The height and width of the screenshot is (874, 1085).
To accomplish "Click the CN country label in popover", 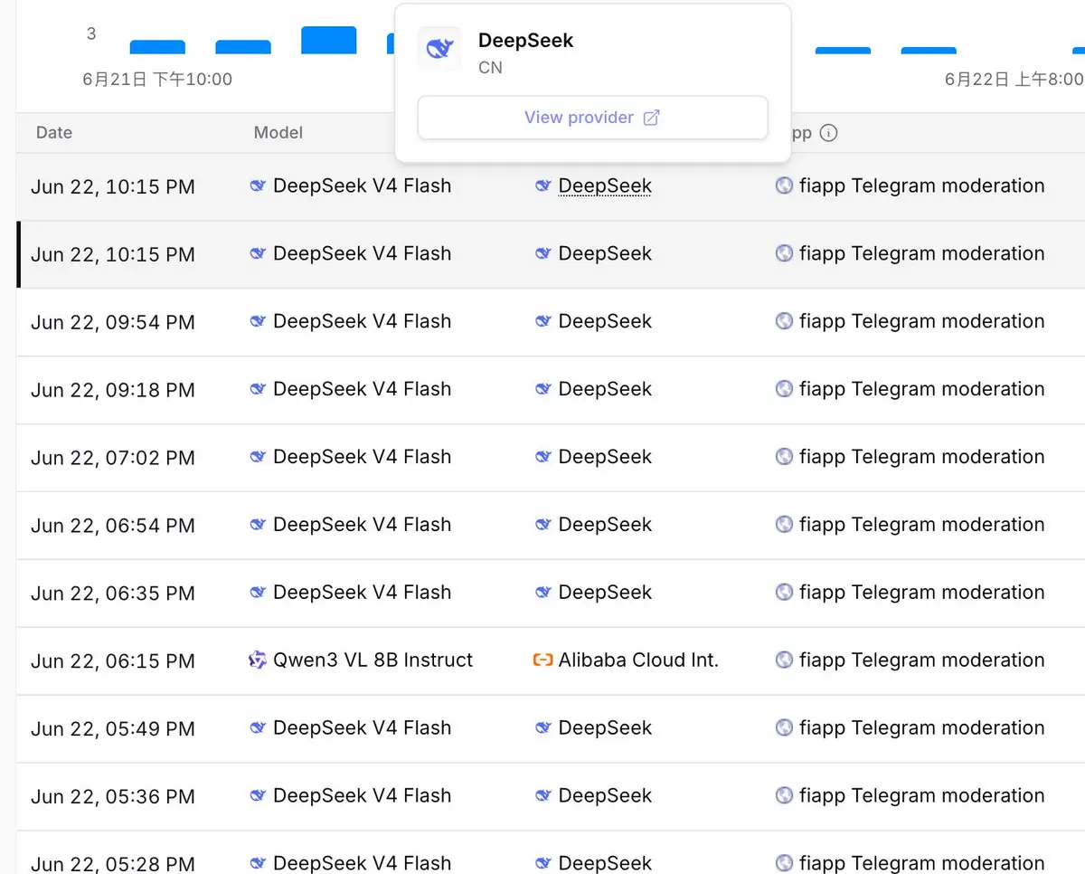I will [490, 68].
